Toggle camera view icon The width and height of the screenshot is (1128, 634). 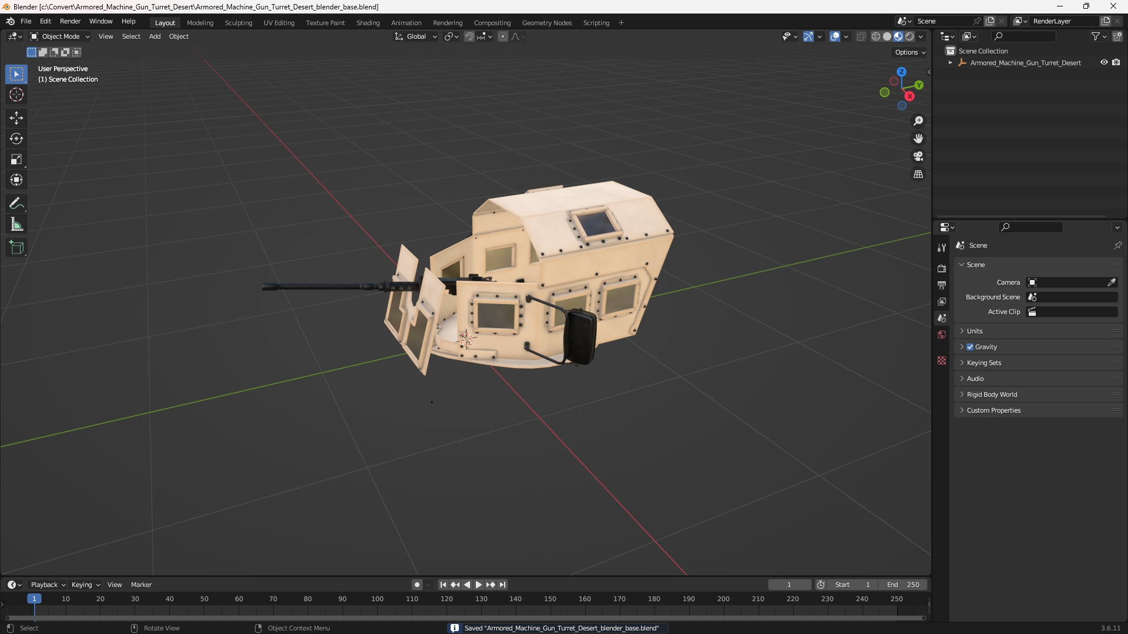point(918,156)
